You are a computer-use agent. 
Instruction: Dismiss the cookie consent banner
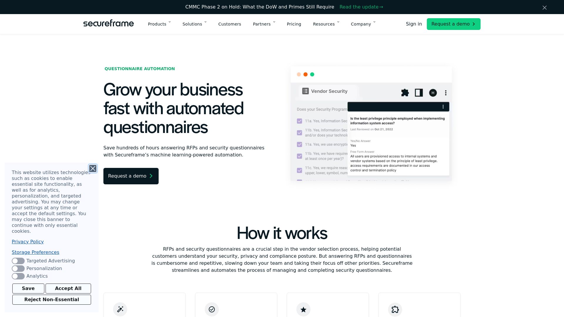coord(93,168)
